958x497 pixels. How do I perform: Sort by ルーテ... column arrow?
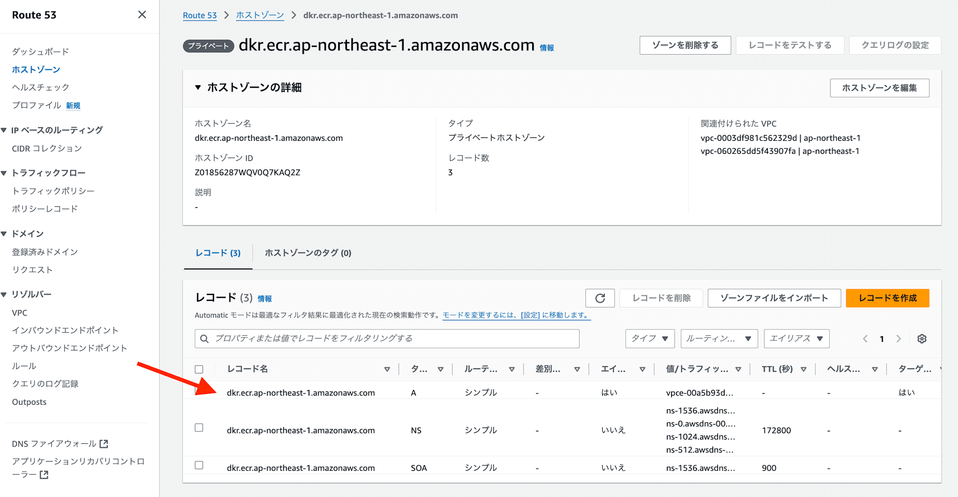(x=512, y=369)
